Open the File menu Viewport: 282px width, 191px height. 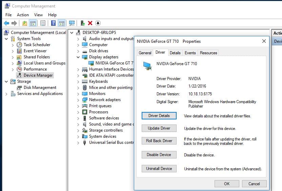(x=8, y=15)
